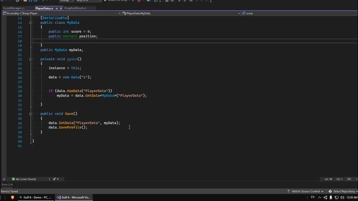Image resolution: width=358 pixels, height=201 pixels.
Task: Click the Item(s) Saved status text
Action: click(x=10, y=192)
